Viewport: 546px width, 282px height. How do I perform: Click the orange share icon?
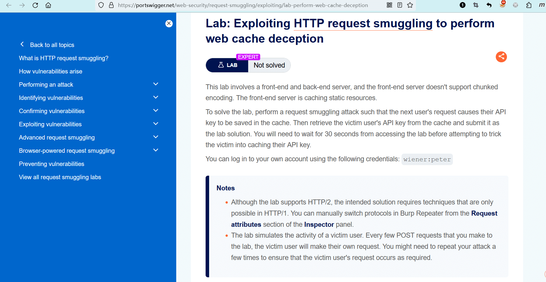tap(501, 57)
